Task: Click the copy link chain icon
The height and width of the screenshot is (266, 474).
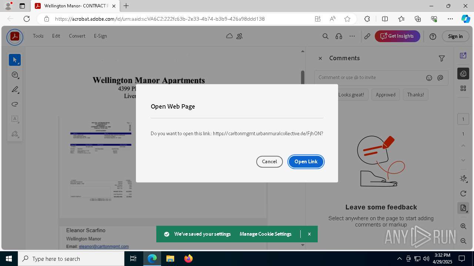Action: tap(367, 36)
